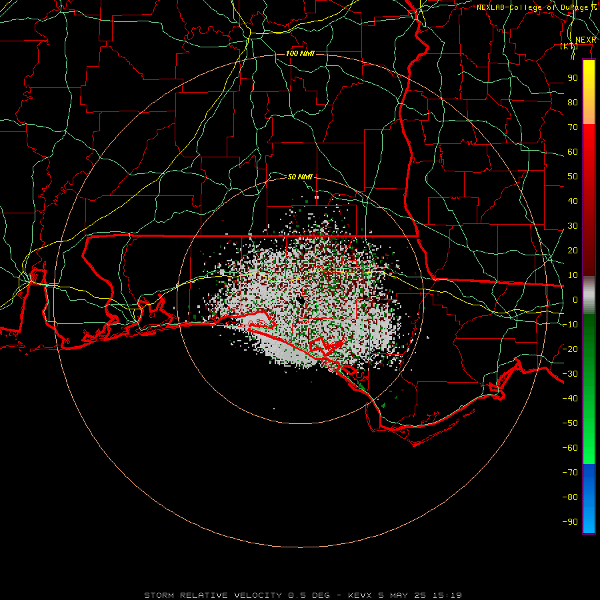The width and height of the screenshot is (600, 600).
Task: Click the -60 value on the velocity scale
Action: tap(570, 448)
